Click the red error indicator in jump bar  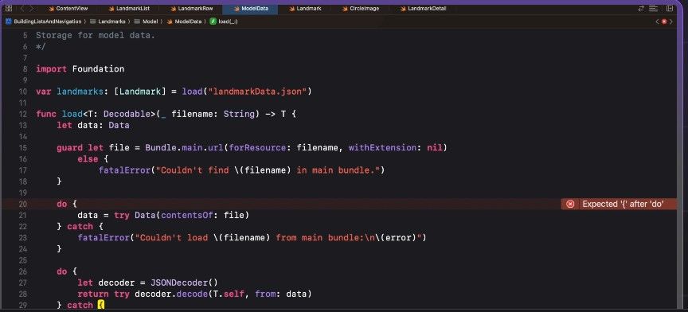(664, 21)
